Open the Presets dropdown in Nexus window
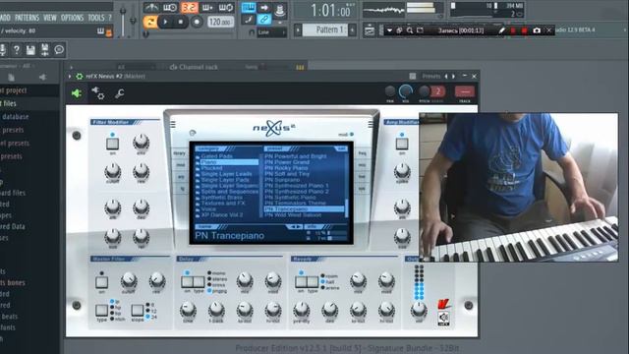The width and height of the screenshot is (629, 354). [431, 76]
